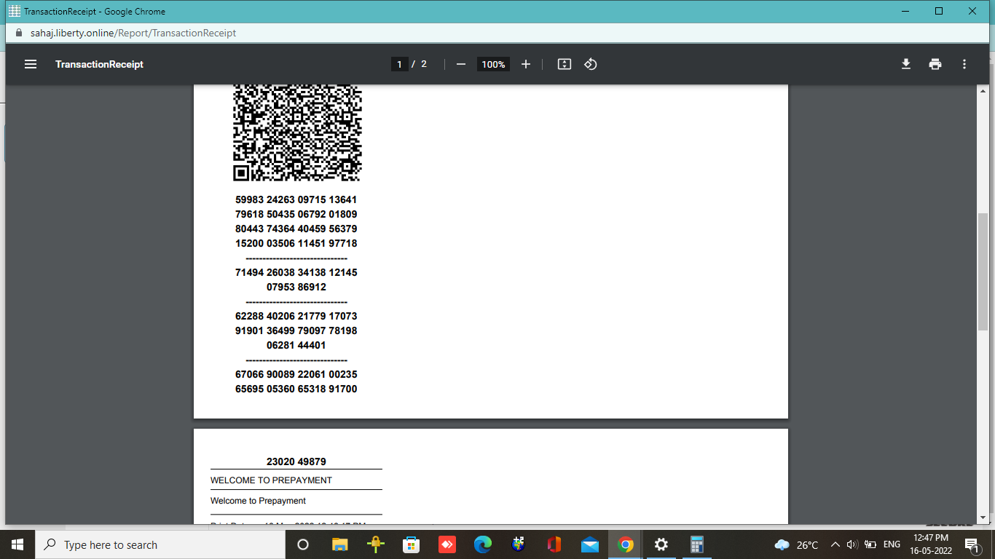
Task: Select the row 06281 44401
Action: tap(296, 345)
